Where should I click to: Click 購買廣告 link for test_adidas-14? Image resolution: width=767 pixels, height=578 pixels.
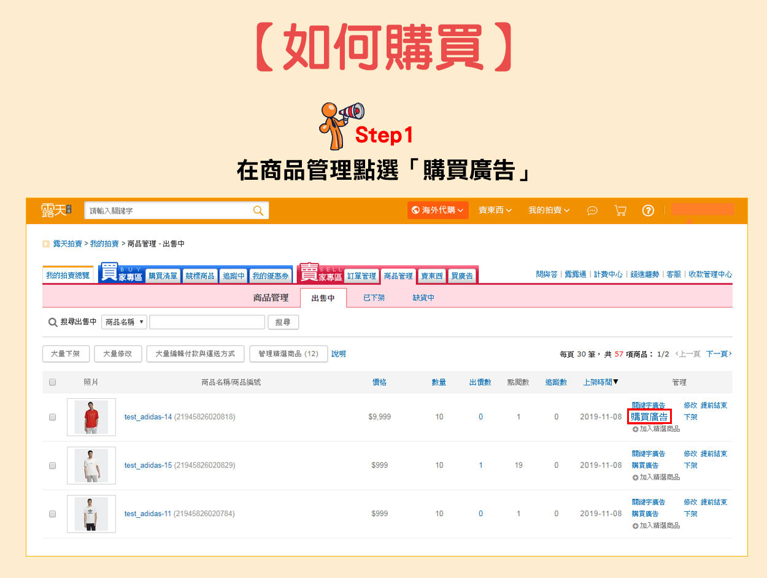[x=650, y=417]
